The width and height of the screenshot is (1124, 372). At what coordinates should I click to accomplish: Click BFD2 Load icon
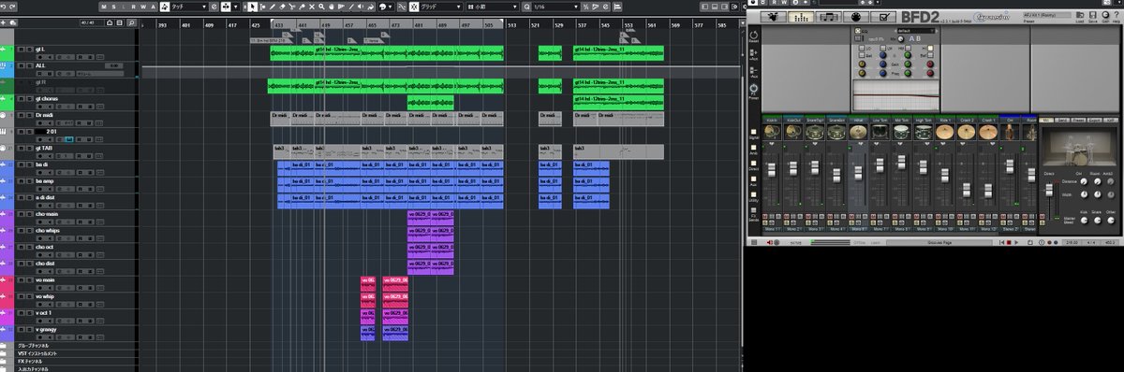[1079, 16]
